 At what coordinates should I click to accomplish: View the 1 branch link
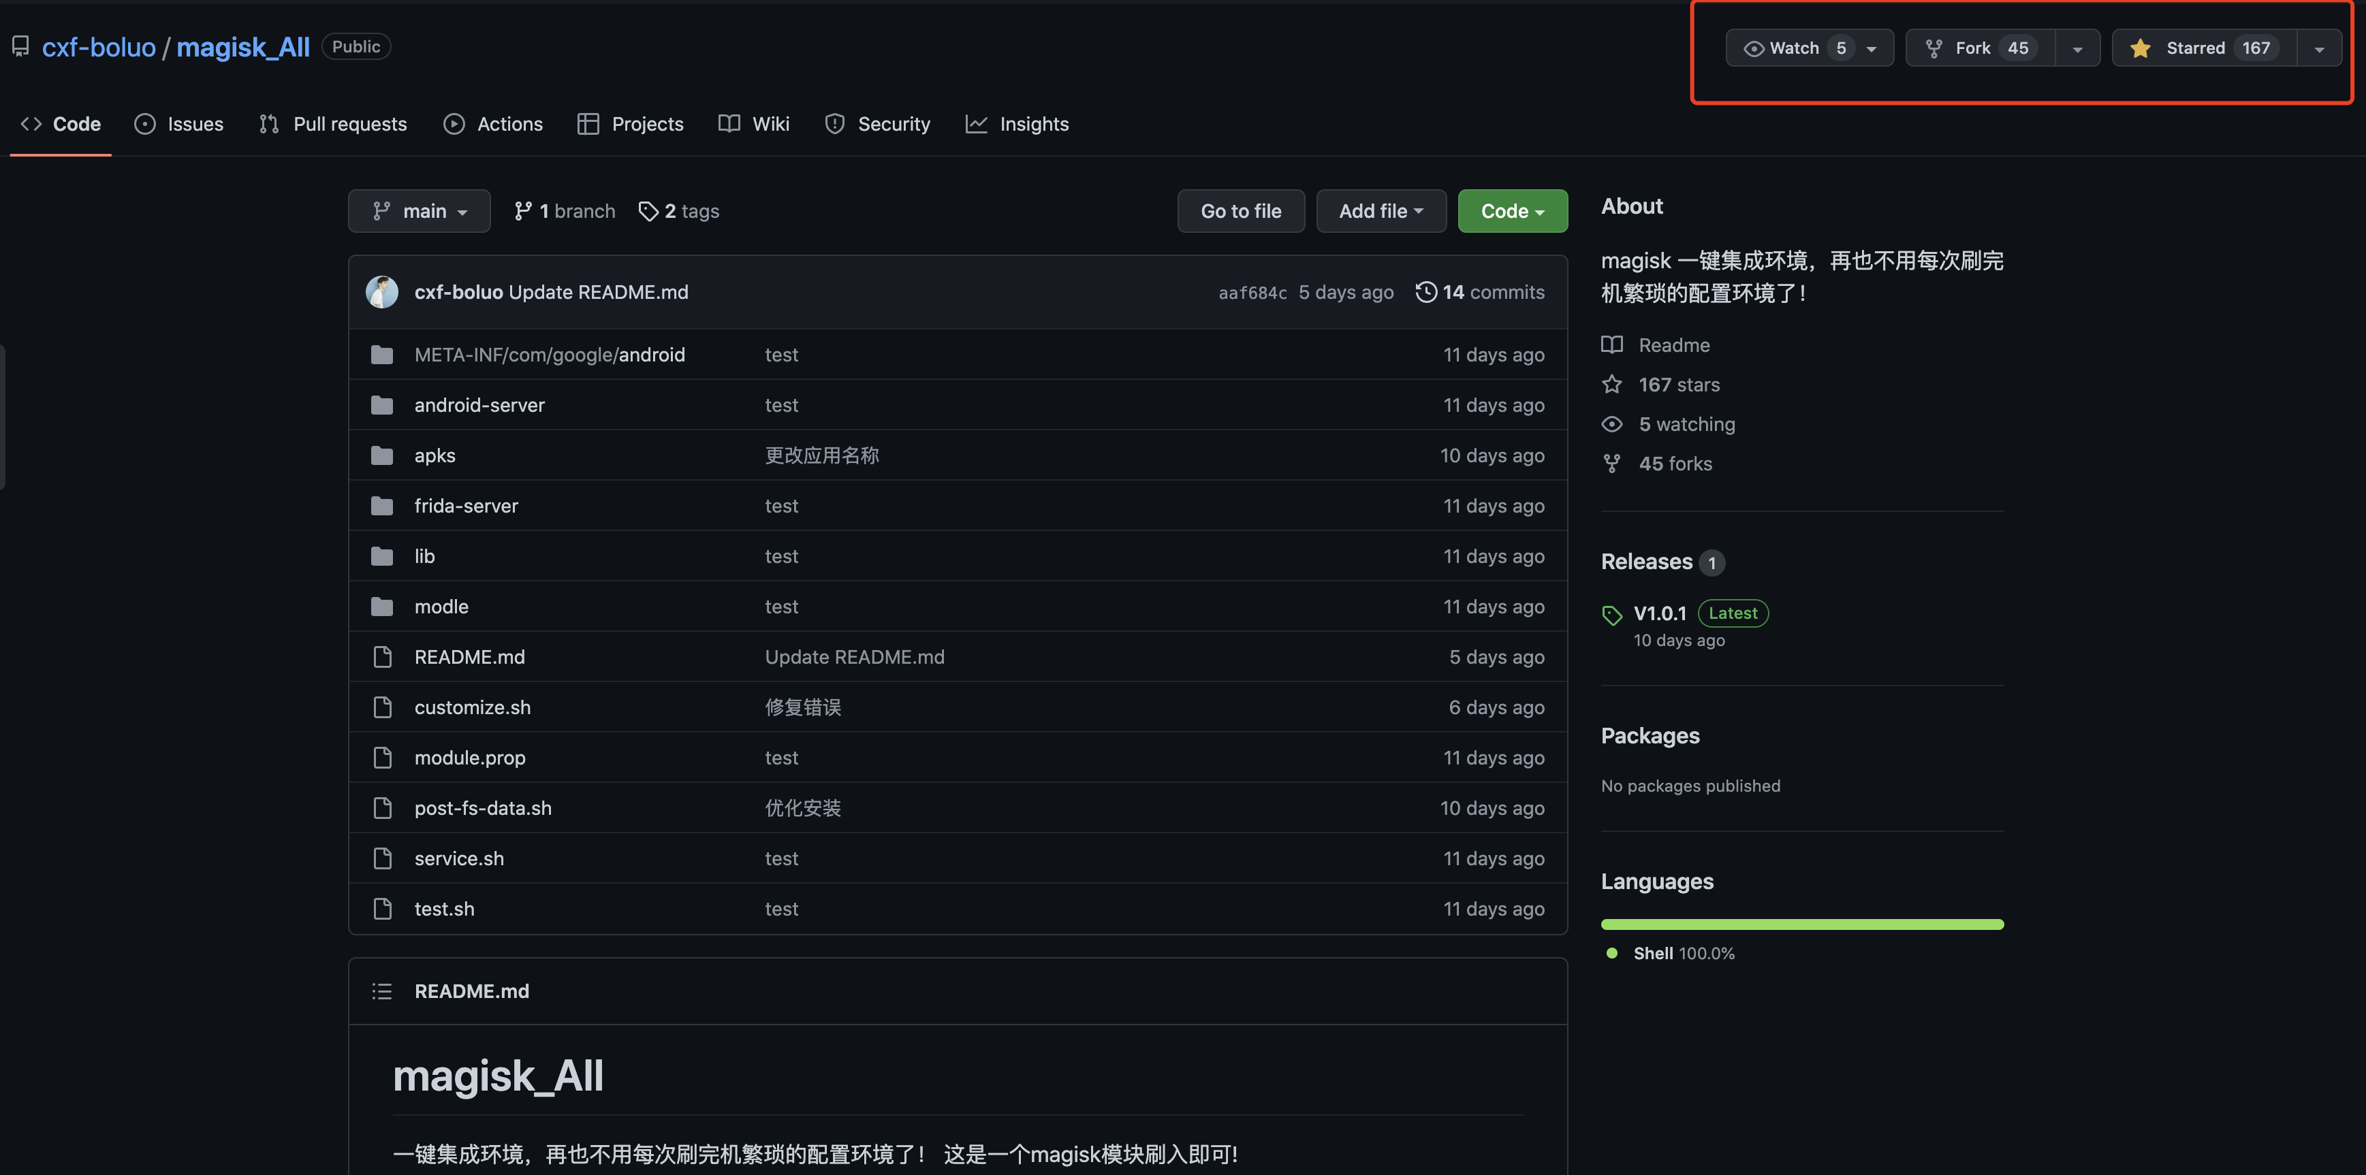click(x=565, y=211)
